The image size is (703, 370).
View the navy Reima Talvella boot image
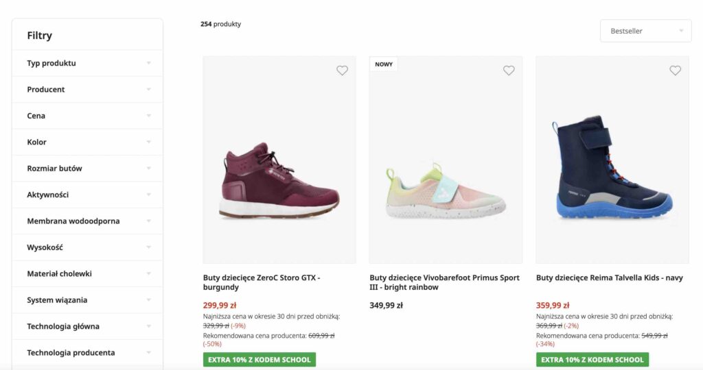tap(612, 168)
